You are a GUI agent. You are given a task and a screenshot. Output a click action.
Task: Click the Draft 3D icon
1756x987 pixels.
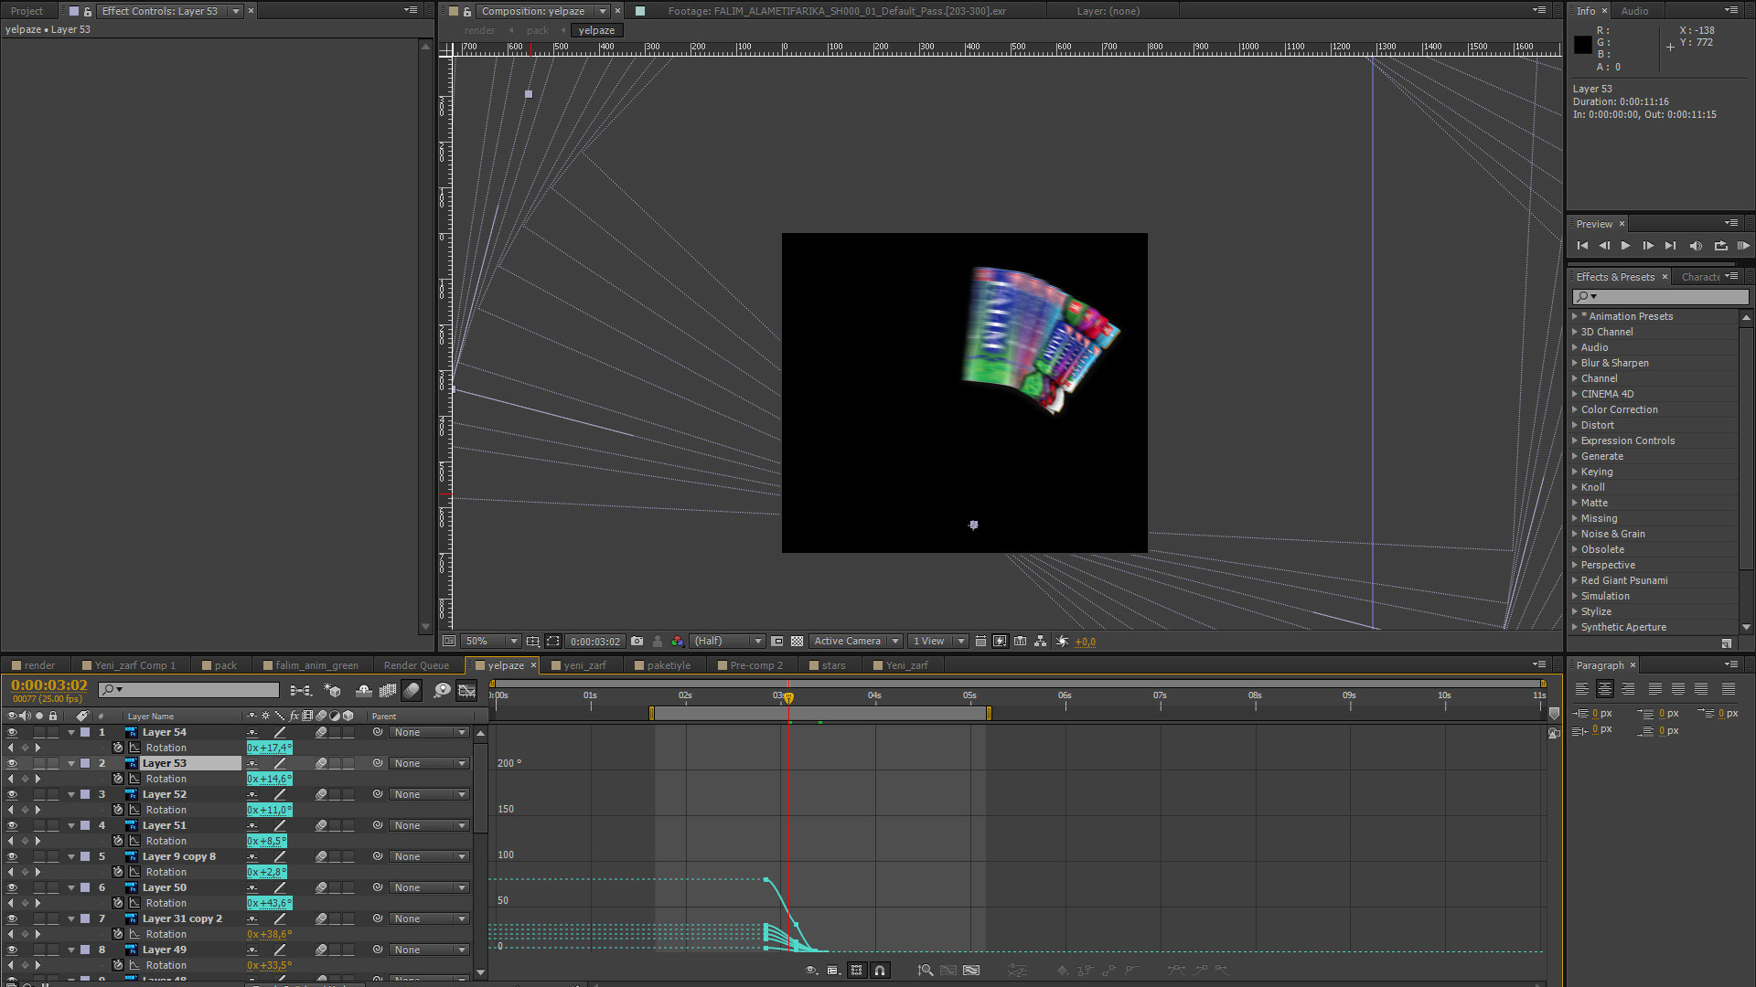[332, 690]
